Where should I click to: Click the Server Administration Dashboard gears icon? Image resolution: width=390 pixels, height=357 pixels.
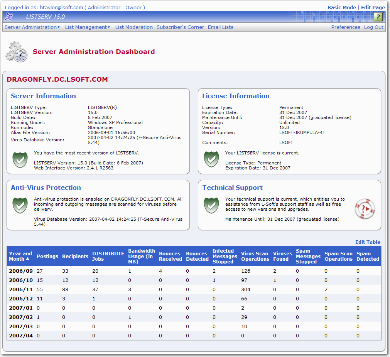(x=17, y=52)
